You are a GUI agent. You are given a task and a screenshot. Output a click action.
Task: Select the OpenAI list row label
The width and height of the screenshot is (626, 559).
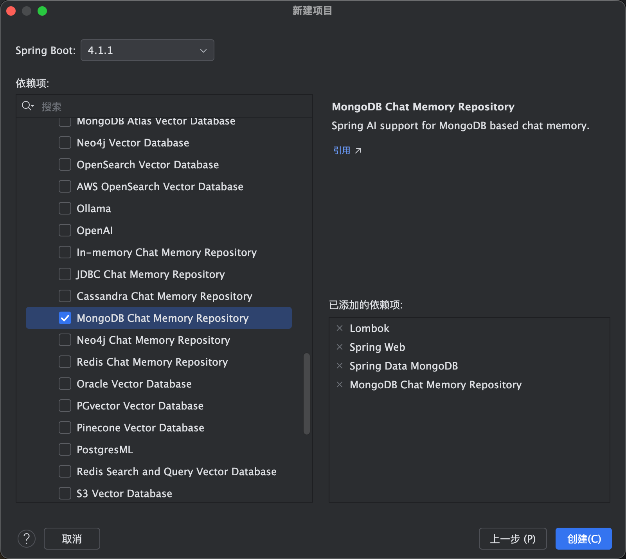tap(95, 230)
